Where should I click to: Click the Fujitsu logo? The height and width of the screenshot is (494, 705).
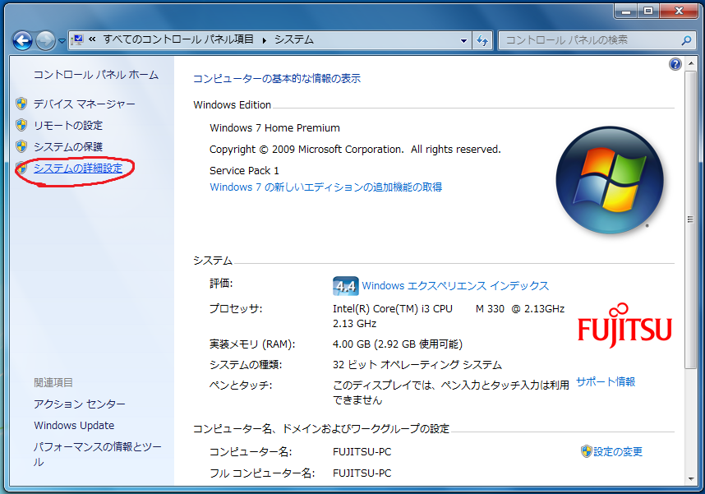click(x=624, y=325)
